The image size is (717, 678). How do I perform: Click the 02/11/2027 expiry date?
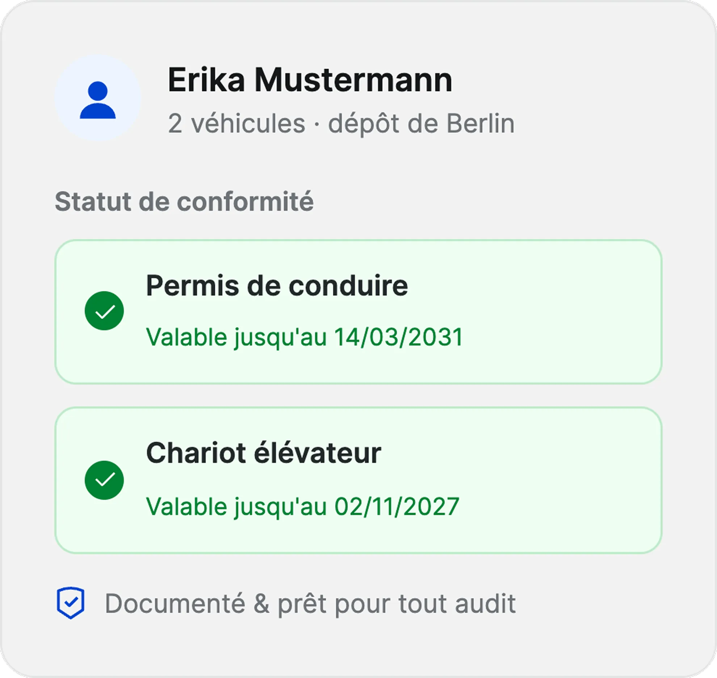397,506
